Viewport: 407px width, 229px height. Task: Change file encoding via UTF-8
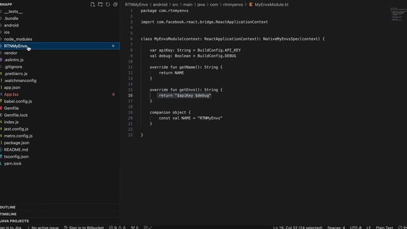click(355, 227)
